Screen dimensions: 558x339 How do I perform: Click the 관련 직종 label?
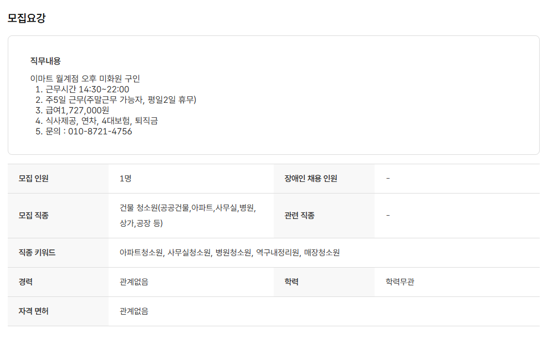pos(299,216)
